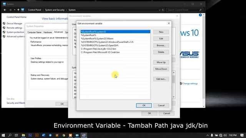Open Task View on taskbar
The image size is (246, 138).
pyautogui.click(x=16, y=135)
